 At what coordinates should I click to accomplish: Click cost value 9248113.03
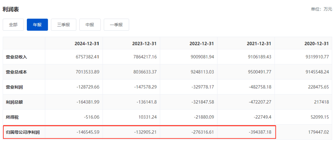[x=202, y=72]
